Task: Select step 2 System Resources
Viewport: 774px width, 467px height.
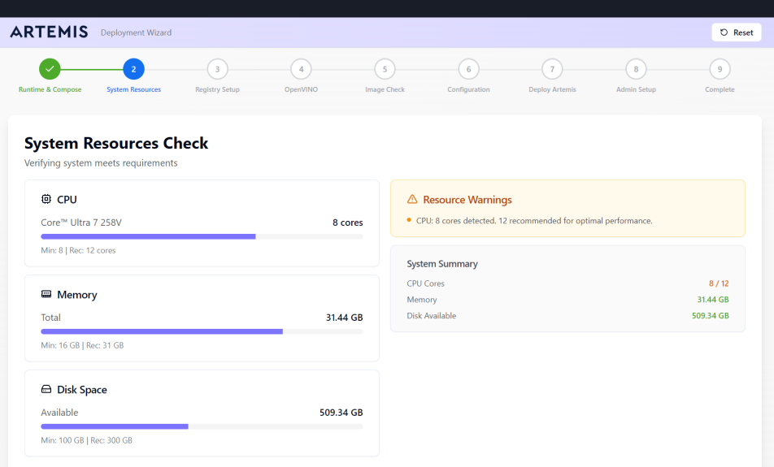Action: tap(133, 69)
